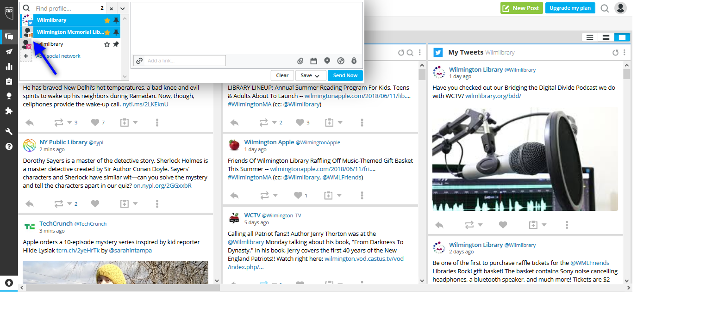
Task: Open the wilmlibrary.org/bdd/ link
Action: tap(493, 96)
